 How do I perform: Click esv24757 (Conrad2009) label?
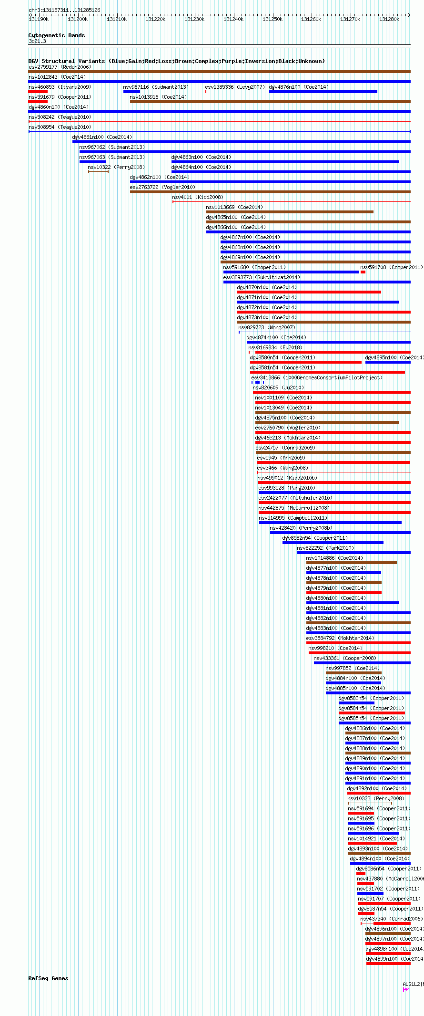click(285, 448)
